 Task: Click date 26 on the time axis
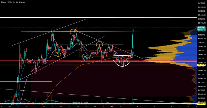(x=61, y=107)
